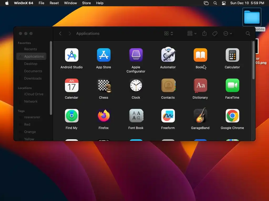Go back with the left chevron
Viewport: 269px width, 201px height.
[x=60, y=33]
